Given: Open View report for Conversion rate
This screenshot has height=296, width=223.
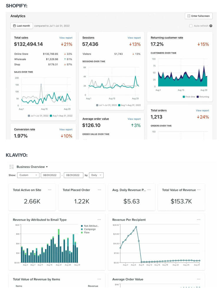Looking at the screenshot, I should [66, 130].
